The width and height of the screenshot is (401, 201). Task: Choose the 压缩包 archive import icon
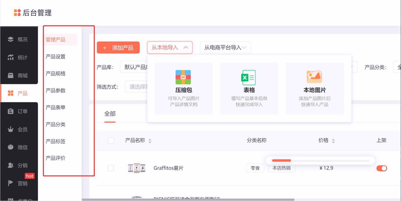click(183, 77)
